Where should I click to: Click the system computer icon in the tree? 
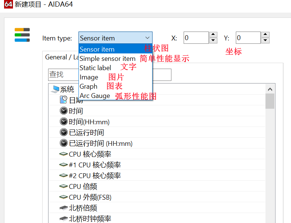pyautogui.click(x=55, y=89)
